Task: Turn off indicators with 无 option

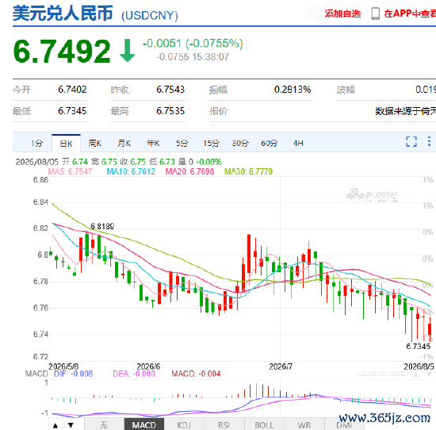Action: pos(104,425)
